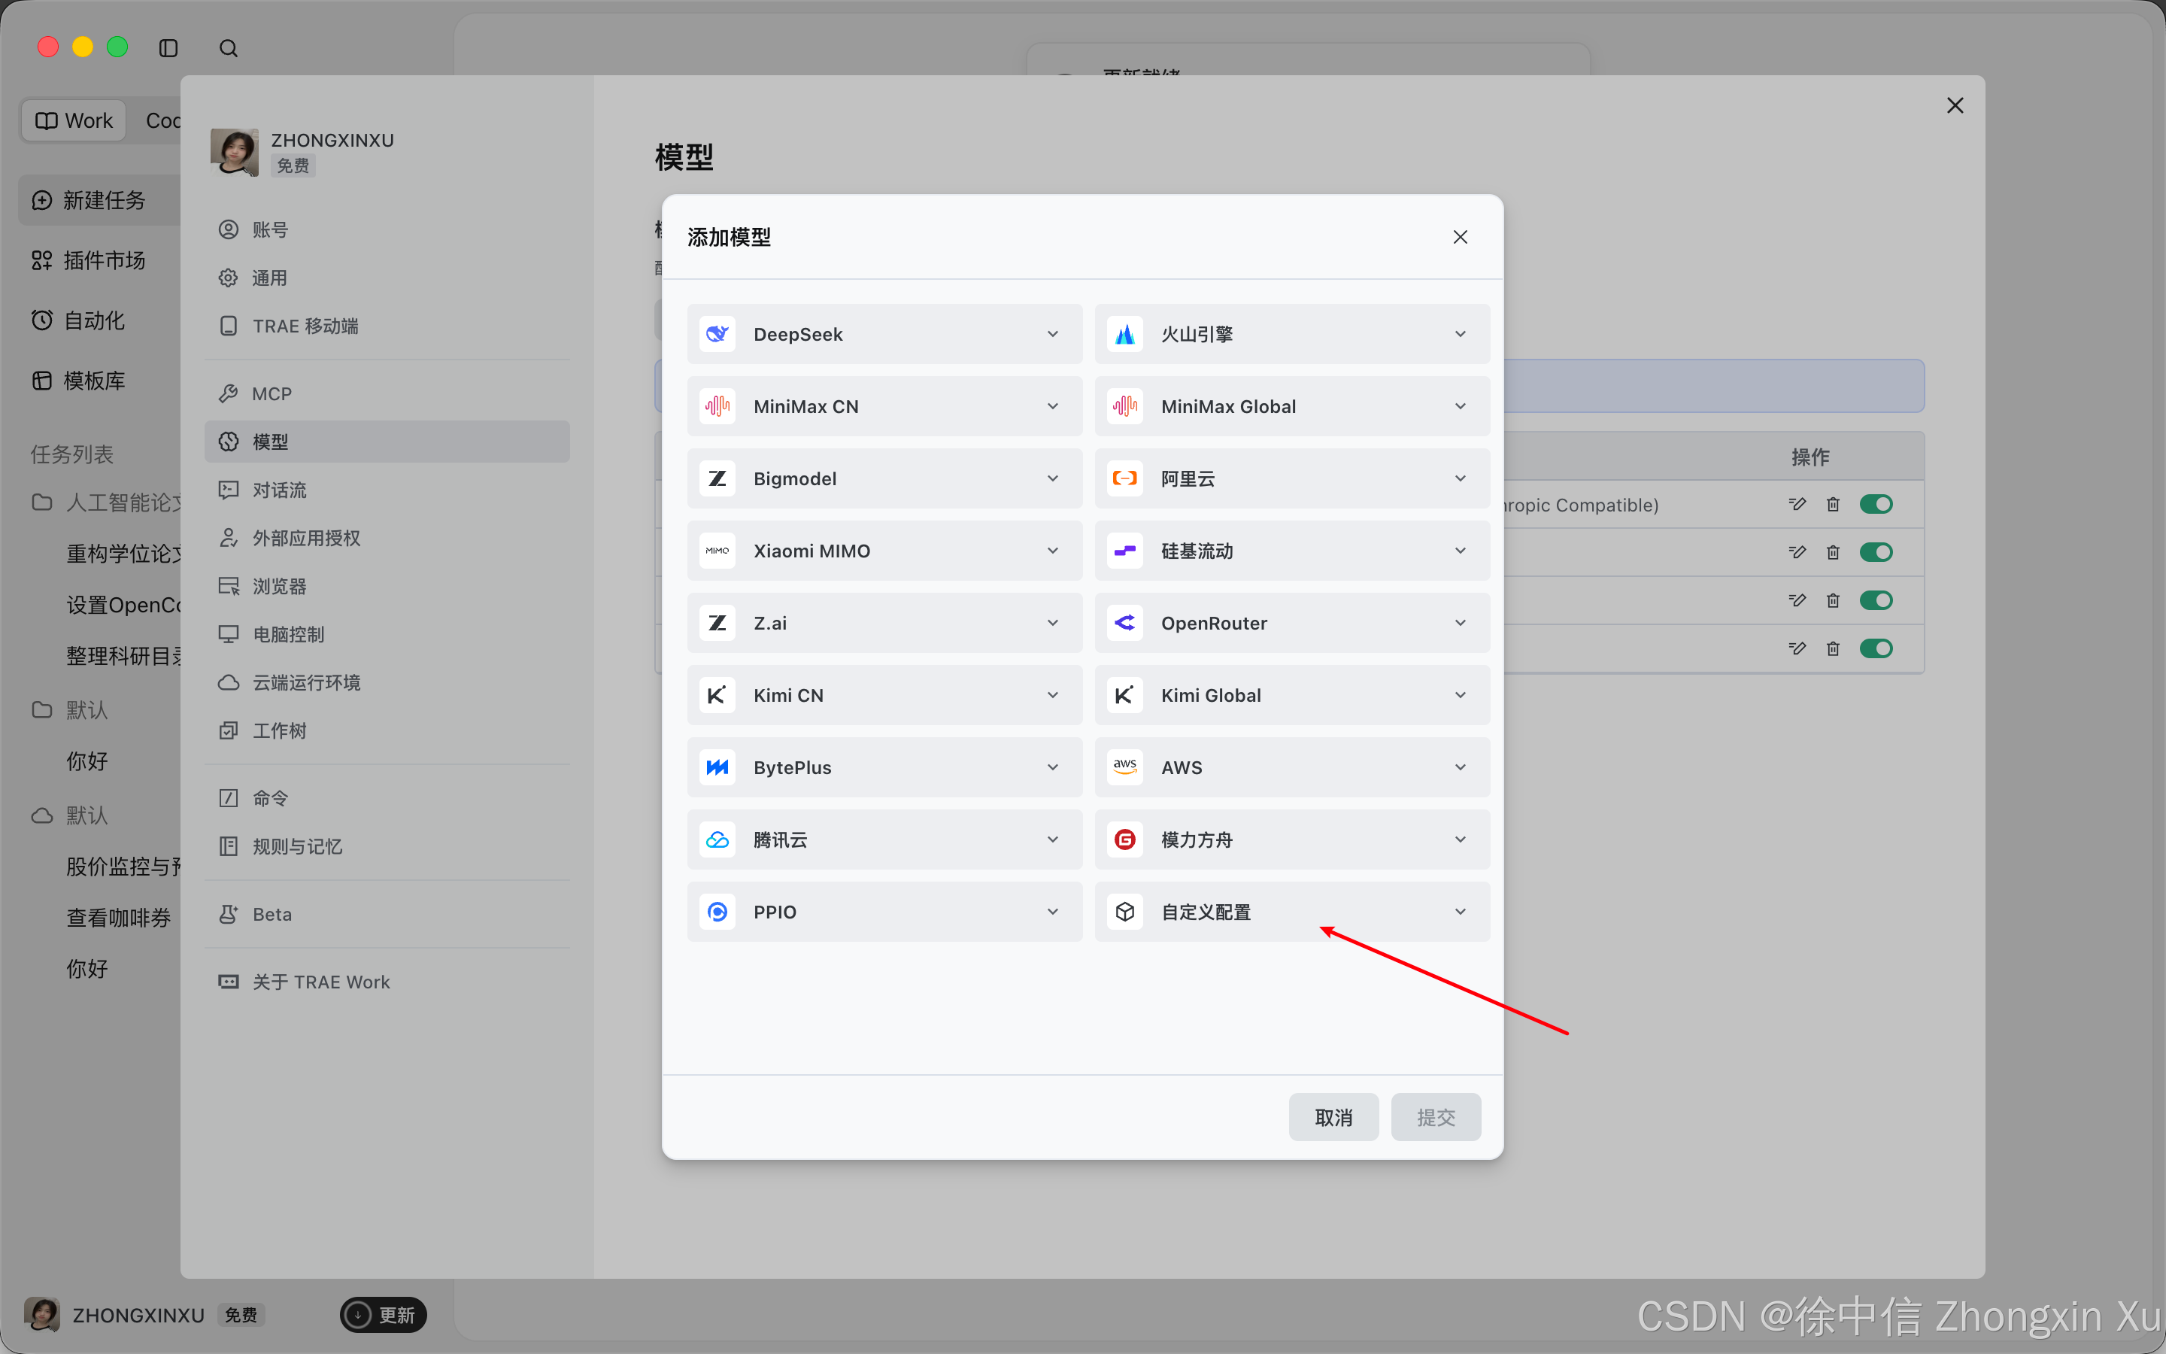Click the Kimi CN logo
This screenshot has width=2166, height=1354.
[717, 695]
